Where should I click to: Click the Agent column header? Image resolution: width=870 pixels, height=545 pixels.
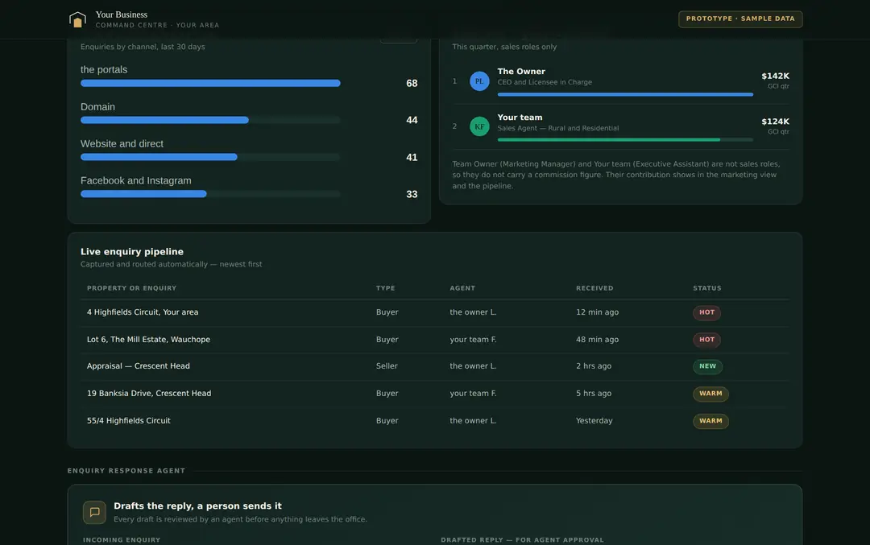tap(462, 288)
